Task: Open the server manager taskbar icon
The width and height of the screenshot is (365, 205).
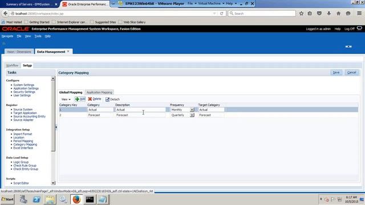Action: (x=23, y=199)
